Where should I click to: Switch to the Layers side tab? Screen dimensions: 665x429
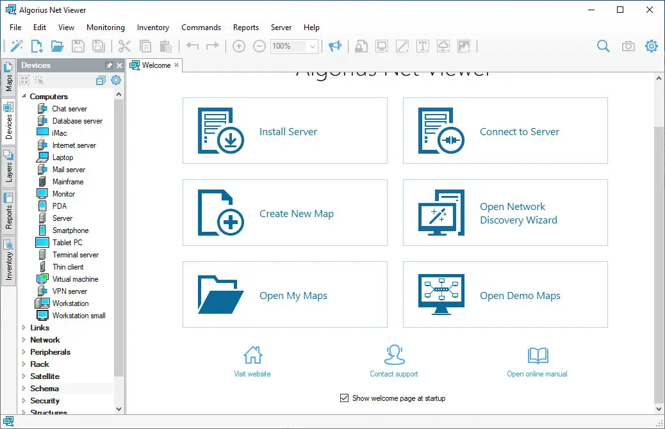[9, 166]
